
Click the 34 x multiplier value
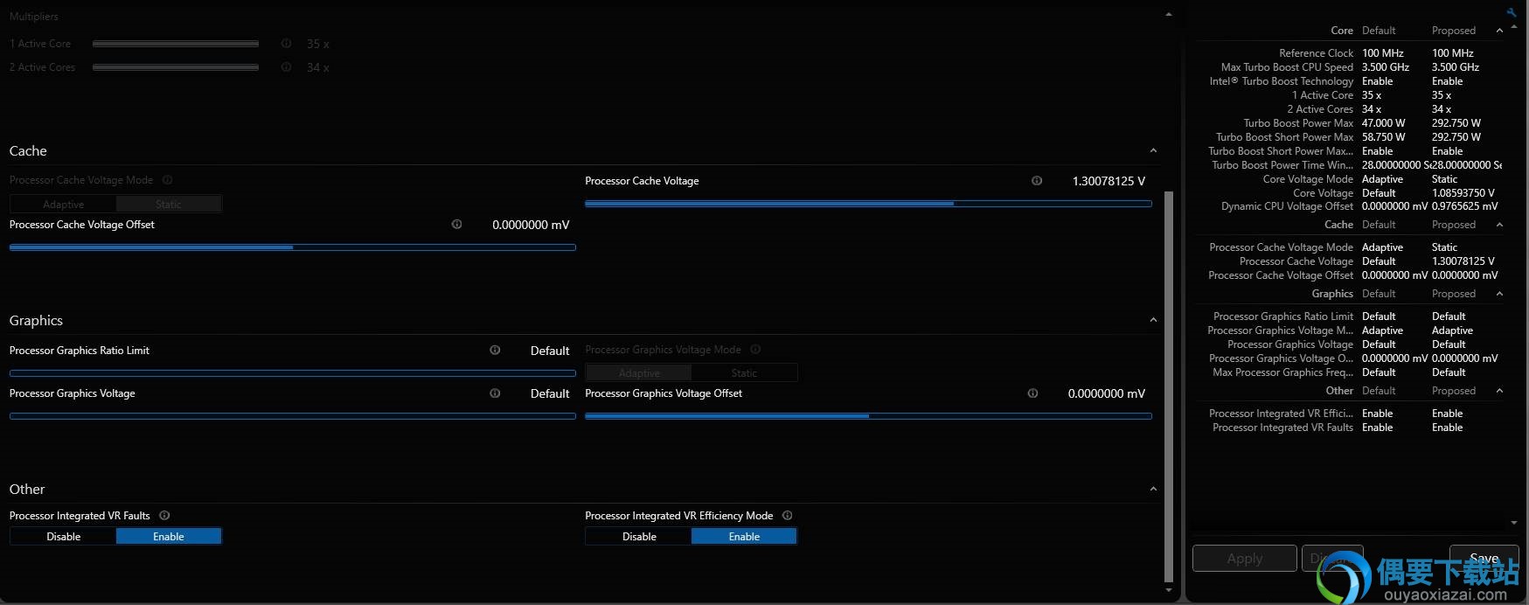pos(318,67)
